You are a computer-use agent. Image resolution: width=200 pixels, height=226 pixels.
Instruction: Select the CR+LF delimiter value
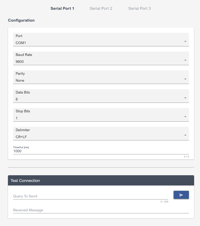[21, 137]
